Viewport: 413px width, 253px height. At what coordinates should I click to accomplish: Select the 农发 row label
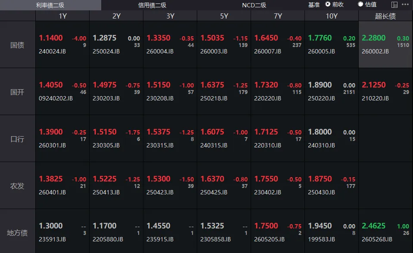[x=17, y=186]
